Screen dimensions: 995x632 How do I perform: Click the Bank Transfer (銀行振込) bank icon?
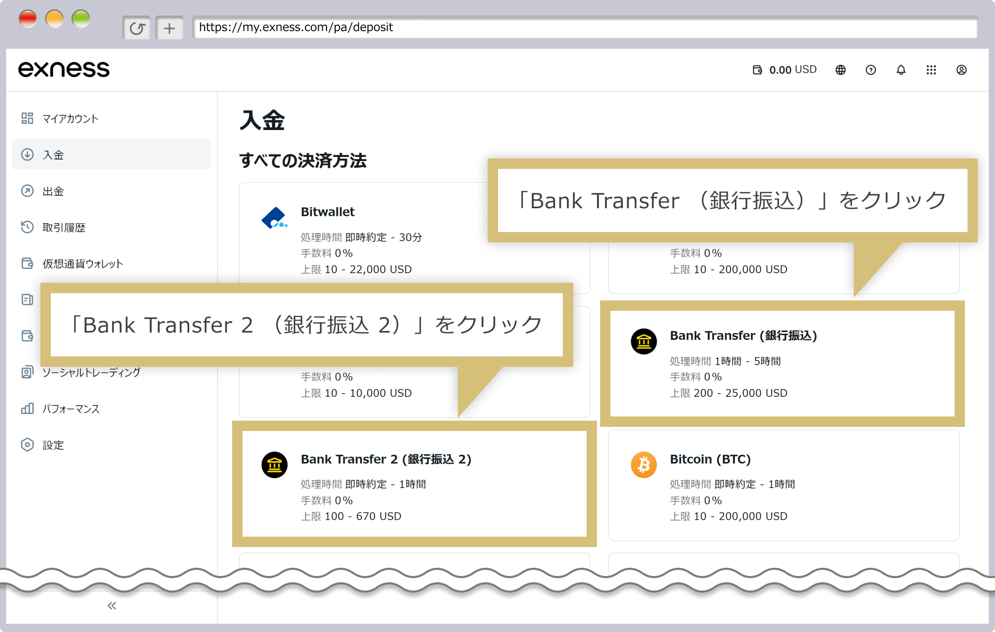pyautogui.click(x=644, y=342)
